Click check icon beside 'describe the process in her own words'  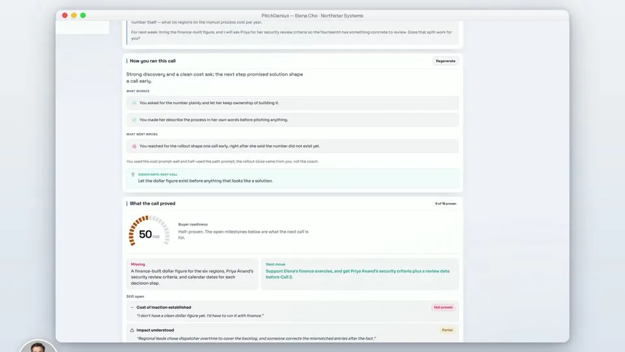pos(134,120)
